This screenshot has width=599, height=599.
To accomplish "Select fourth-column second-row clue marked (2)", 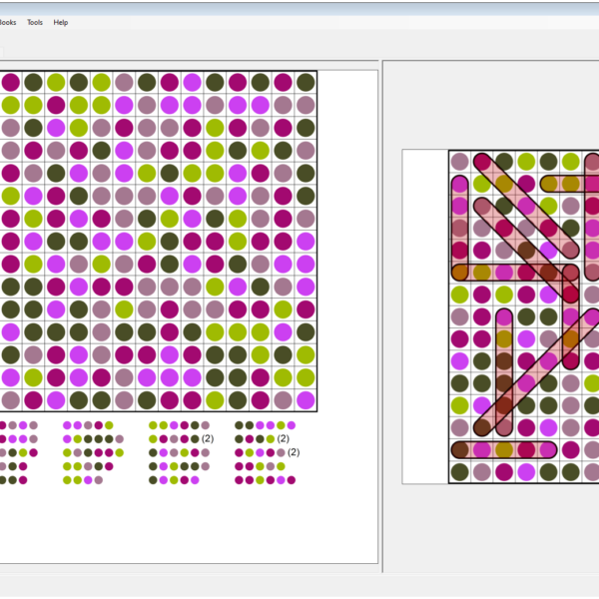I will [x=256, y=438].
